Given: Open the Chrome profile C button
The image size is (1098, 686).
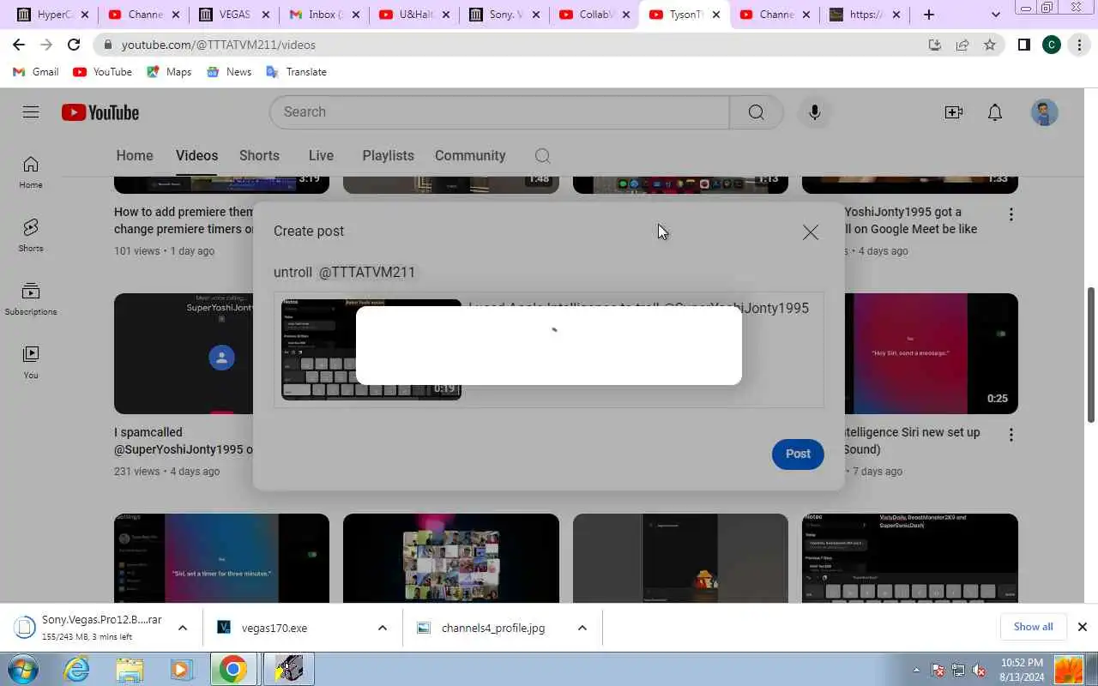Looking at the screenshot, I should click(x=1052, y=45).
